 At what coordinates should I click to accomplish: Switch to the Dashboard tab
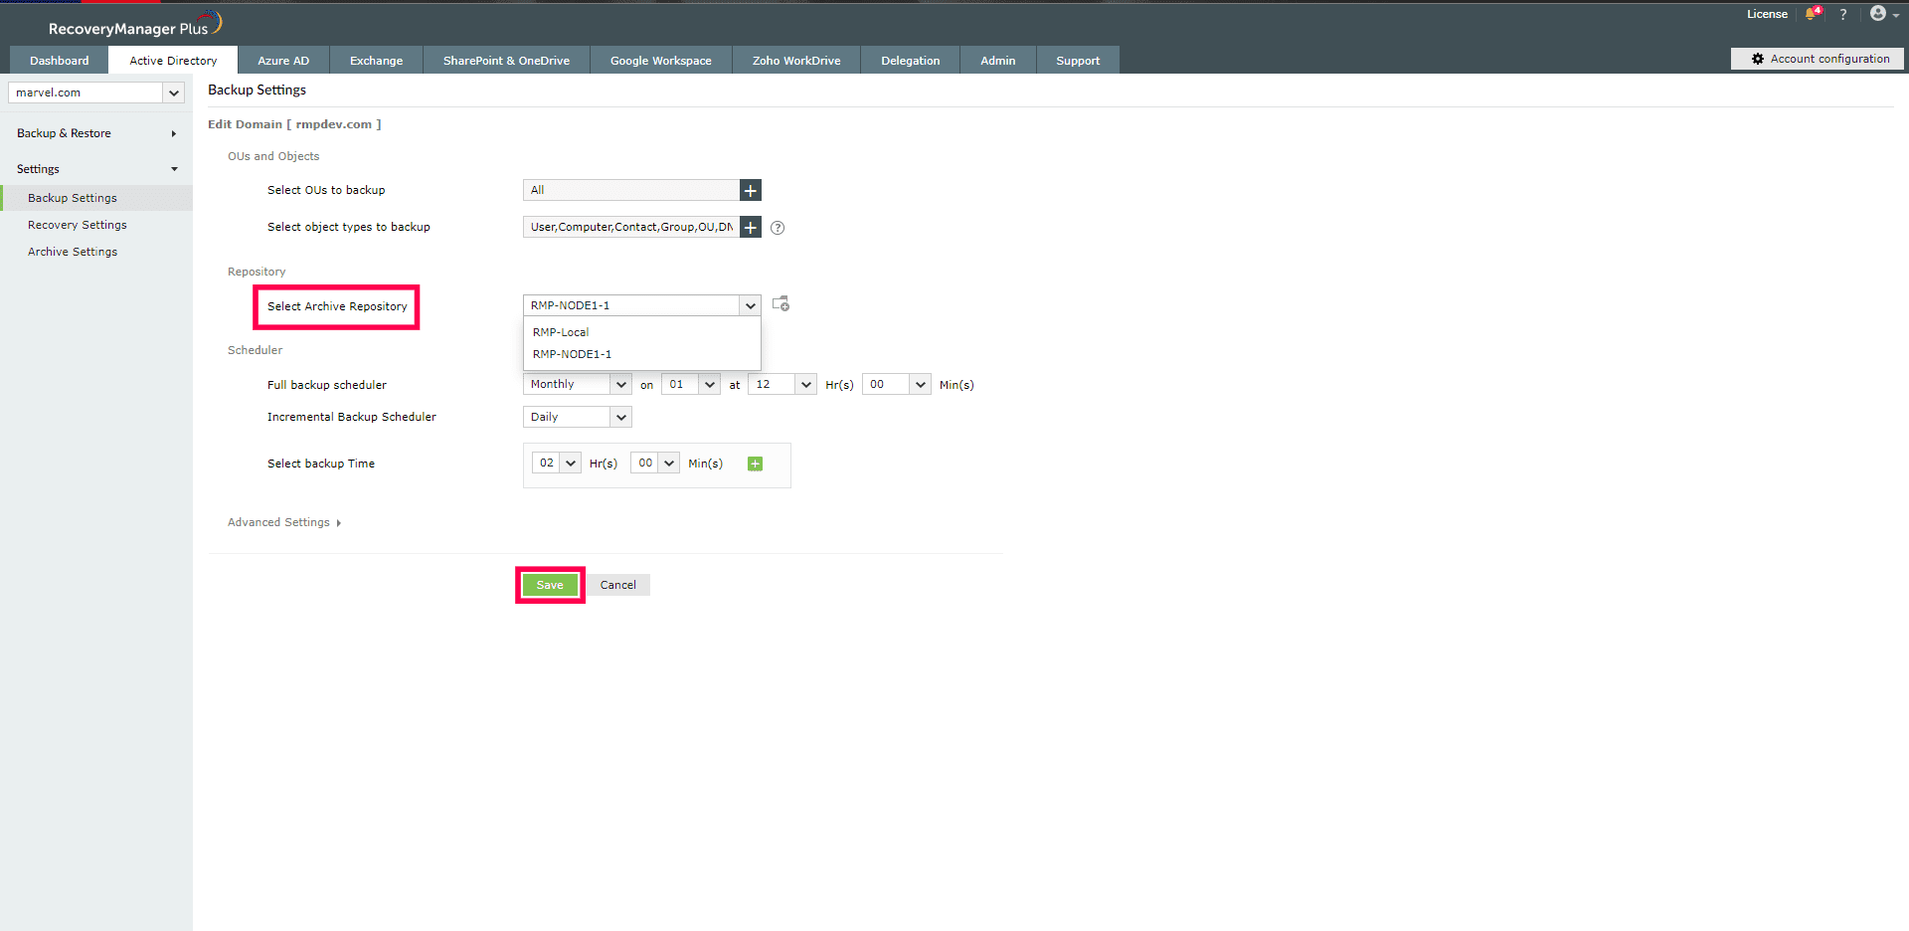pyautogui.click(x=60, y=60)
